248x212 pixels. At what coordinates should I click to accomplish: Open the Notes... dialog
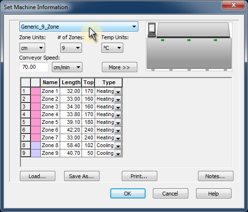(215, 176)
